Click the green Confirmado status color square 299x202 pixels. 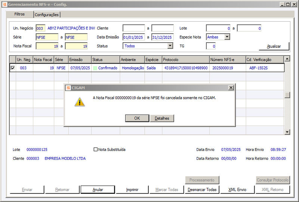95,68
